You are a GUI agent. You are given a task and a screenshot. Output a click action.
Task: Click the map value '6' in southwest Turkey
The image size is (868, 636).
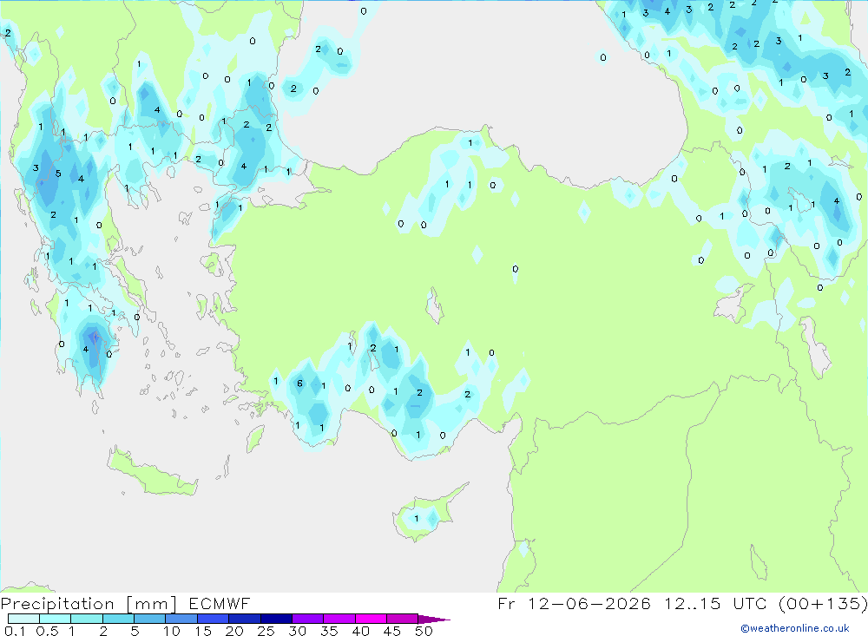pos(299,384)
